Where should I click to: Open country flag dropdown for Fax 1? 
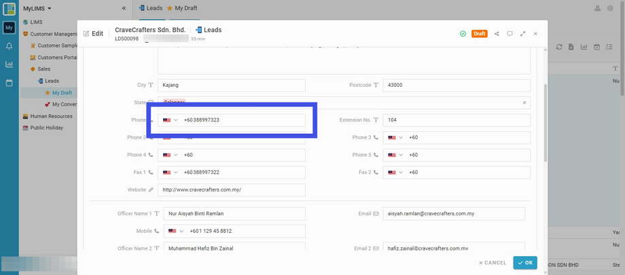pos(171,172)
